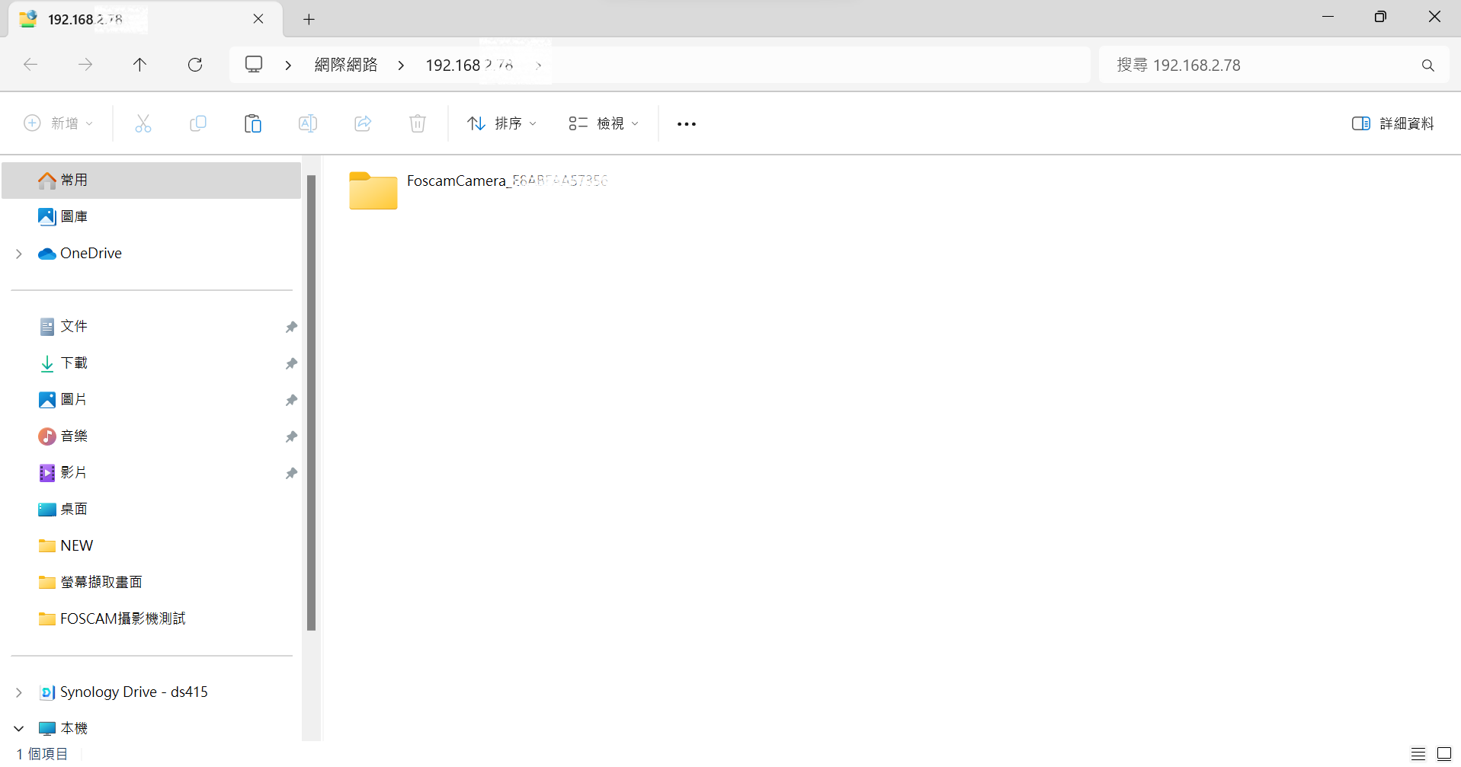Switch to details list view in status bar
Screen dimensions: 1461x767
pyautogui.click(x=1418, y=754)
